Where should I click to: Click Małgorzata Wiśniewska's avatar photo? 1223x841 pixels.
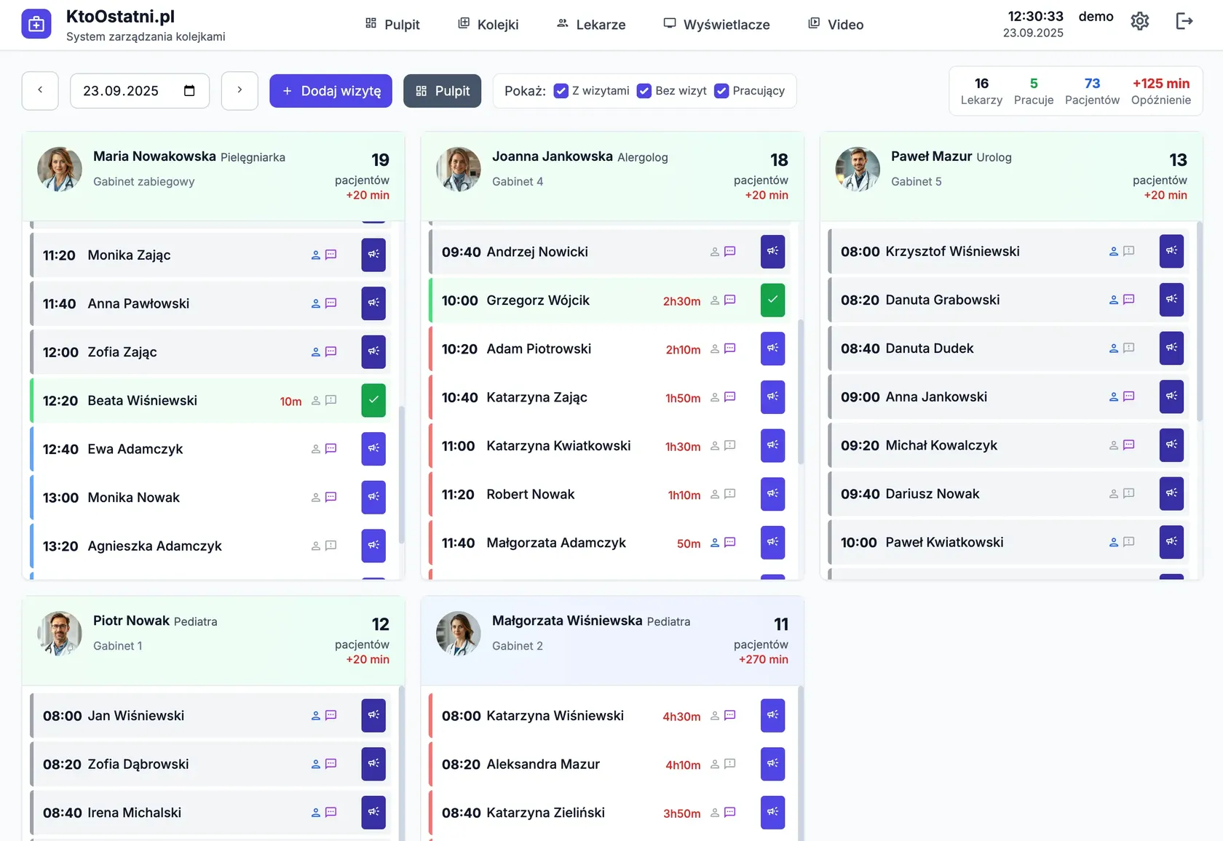[x=459, y=634]
